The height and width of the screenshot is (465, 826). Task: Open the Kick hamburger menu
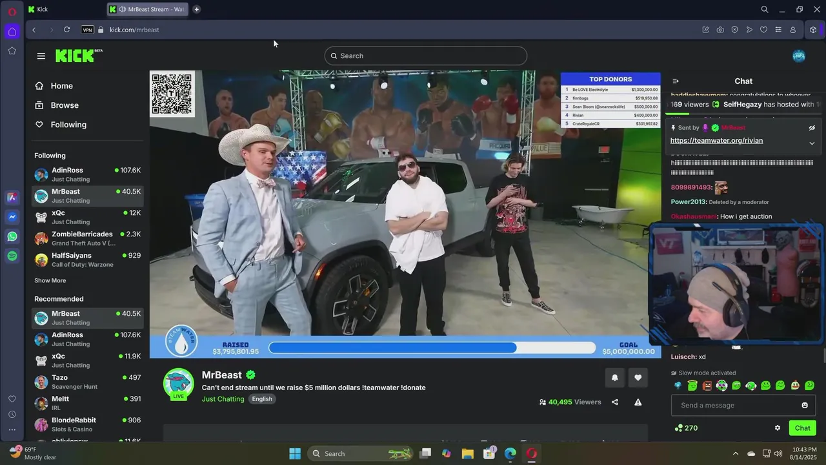point(41,56)
